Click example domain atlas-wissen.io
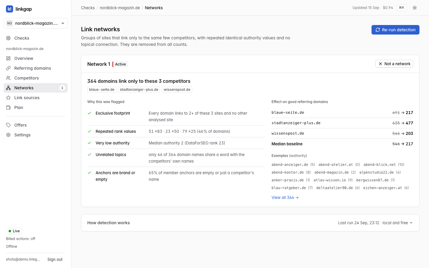Viewport: 429px width, 268px height. point(329,180)
